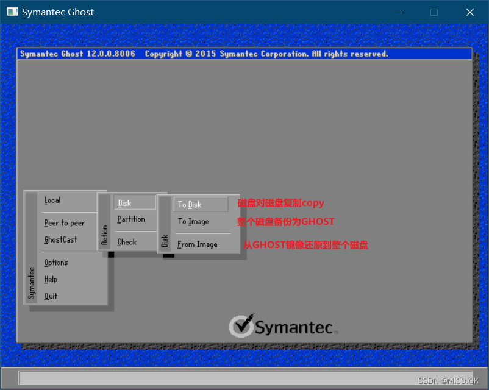Open Help in Symantec menu
This screenshot has height=390, width=489.
(x=51, y=279)
